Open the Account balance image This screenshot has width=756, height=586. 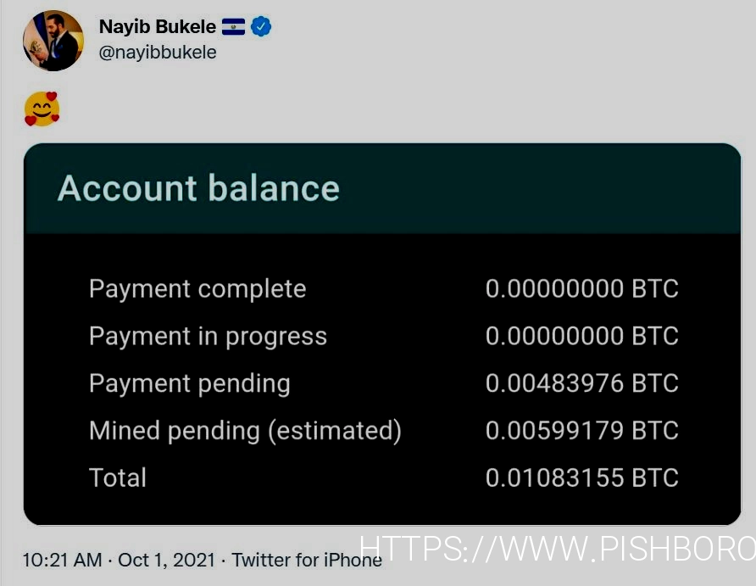click(382, 334)
